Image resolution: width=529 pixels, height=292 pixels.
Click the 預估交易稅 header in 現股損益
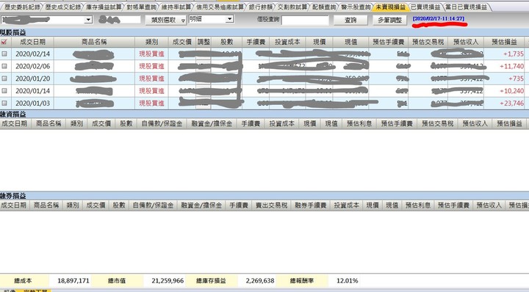(x=428, y=42)
